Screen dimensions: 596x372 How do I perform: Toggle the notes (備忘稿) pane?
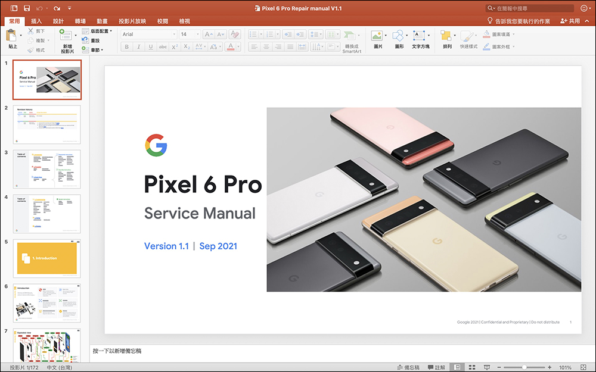pos(408,367)
